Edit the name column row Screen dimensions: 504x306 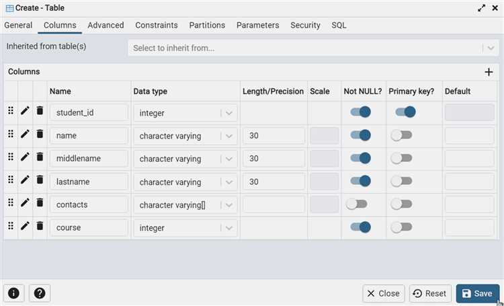(25, 134)
